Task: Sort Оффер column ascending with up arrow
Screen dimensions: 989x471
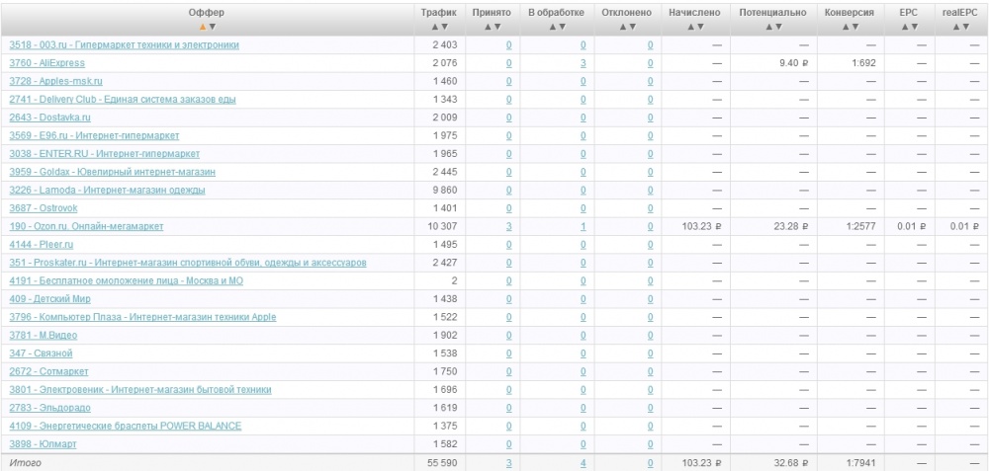Action: point(203,27)
